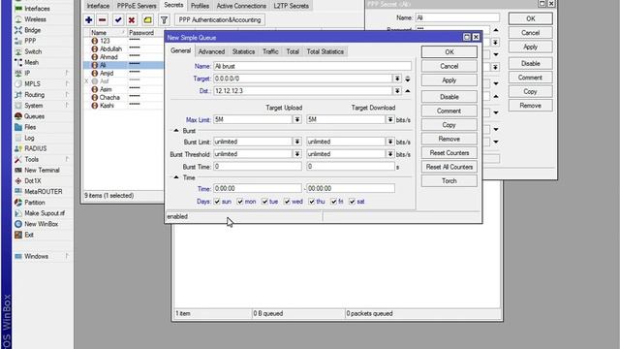
Task: Toggle the sun day checkbox
Action: (217, 202)
